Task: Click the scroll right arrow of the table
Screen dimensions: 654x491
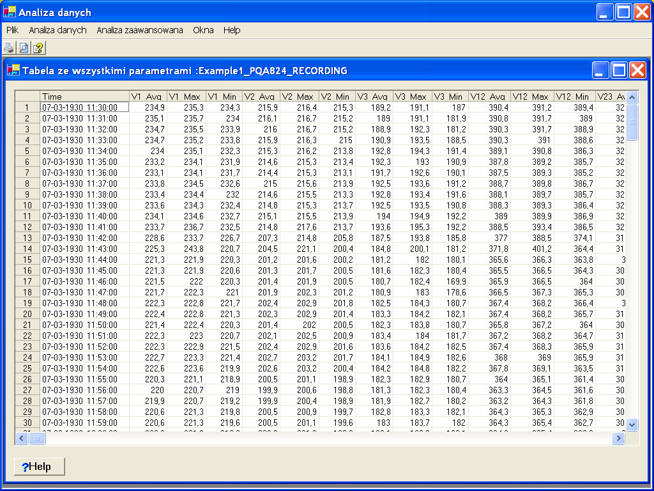Action: point(618,438)
